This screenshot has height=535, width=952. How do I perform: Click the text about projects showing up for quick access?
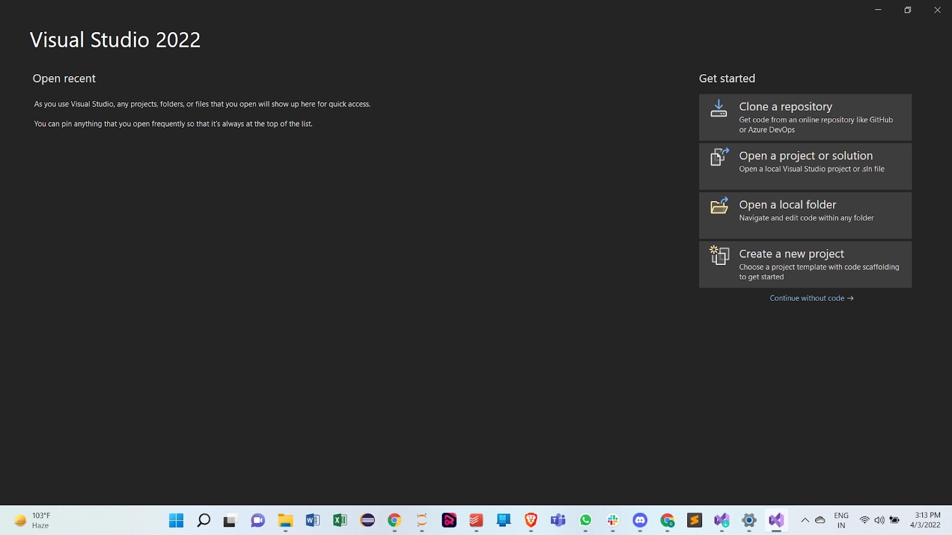click(202, 104)
